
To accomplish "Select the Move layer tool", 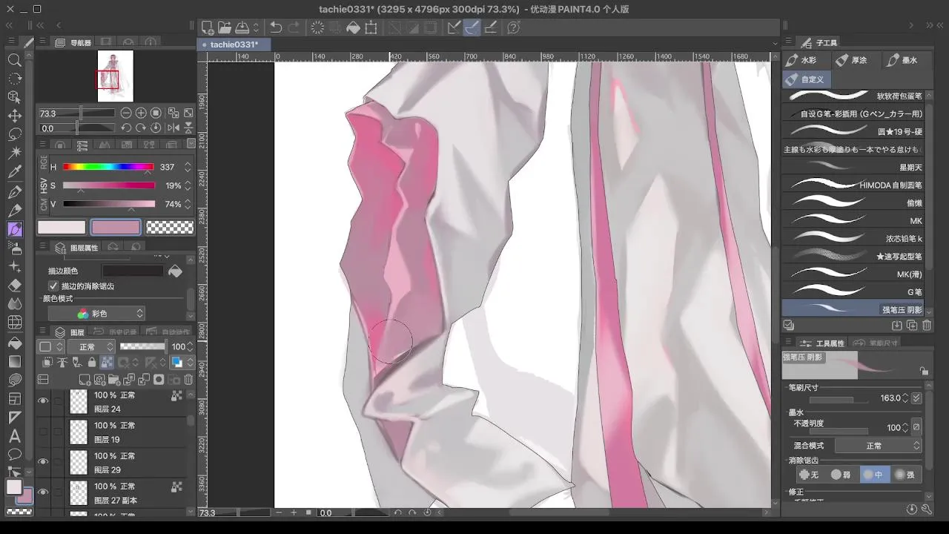I will tap(14, 116).
